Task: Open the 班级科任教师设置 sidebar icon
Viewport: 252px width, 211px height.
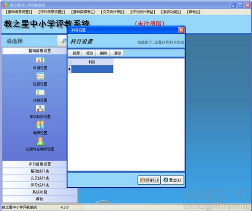Action: point(40,141)
